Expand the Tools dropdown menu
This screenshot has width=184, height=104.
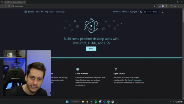coord(52,12)
